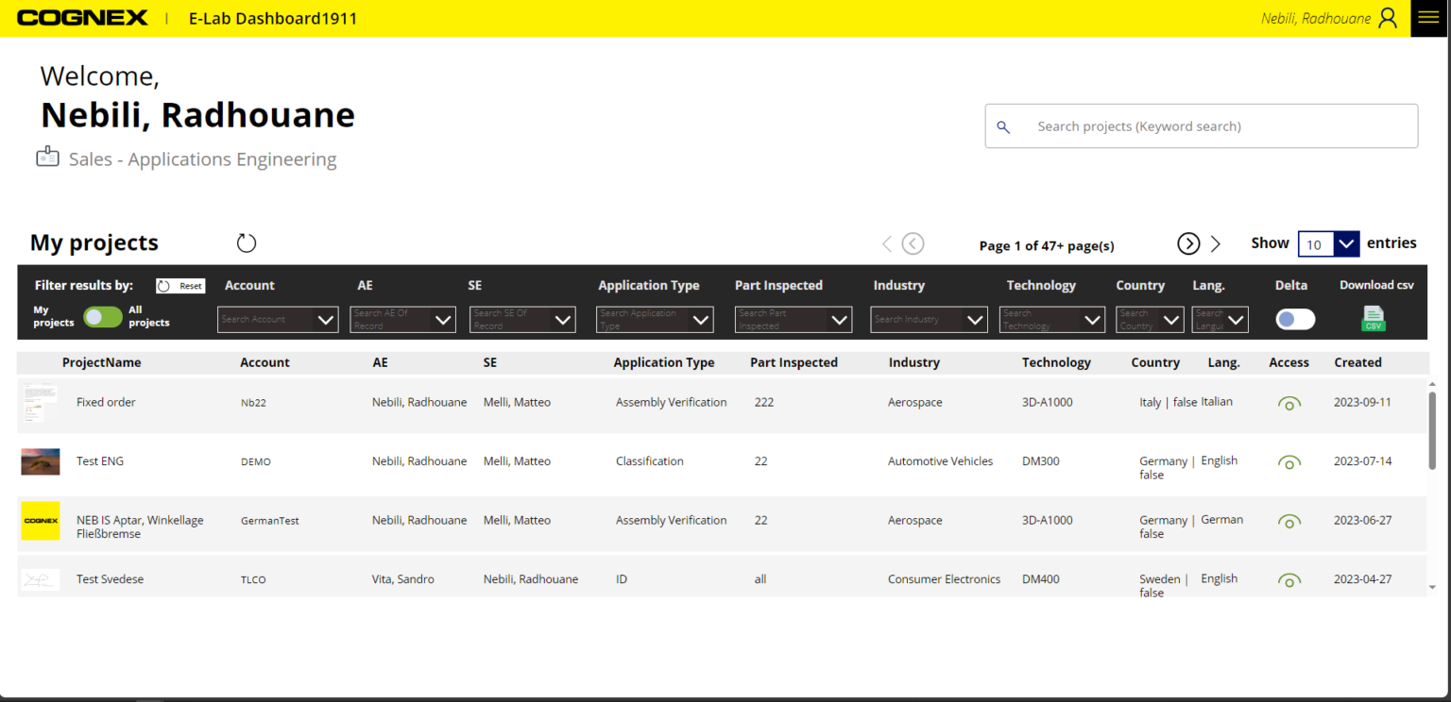Open the Show entries count dropdown
Viewport: 1451px width, 702px height.
pyautogui.click(x=1328, y=244)
